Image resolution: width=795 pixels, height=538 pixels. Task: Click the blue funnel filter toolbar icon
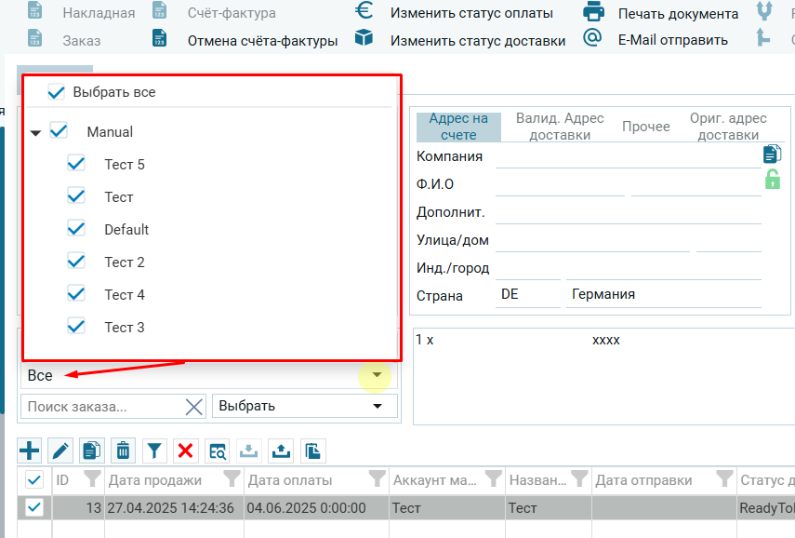point(154,451)
